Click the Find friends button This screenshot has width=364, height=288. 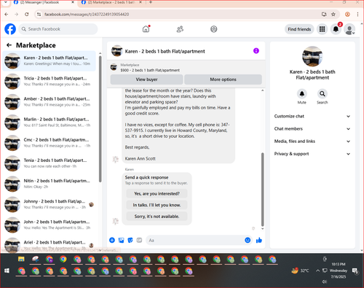pos(299,29)
